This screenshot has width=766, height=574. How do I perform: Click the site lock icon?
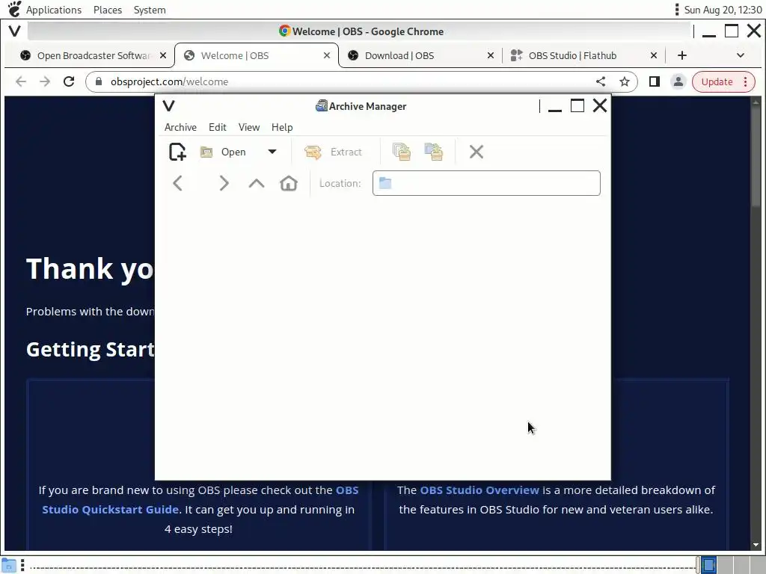(x=99, y=81)
